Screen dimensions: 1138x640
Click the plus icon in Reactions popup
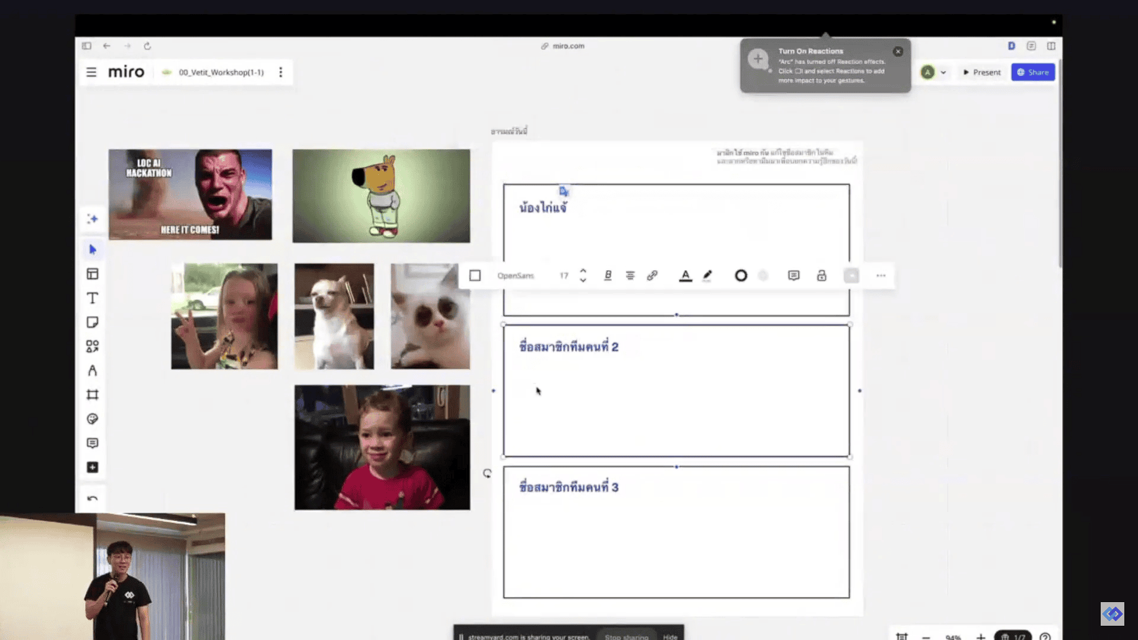coord(758,59)
